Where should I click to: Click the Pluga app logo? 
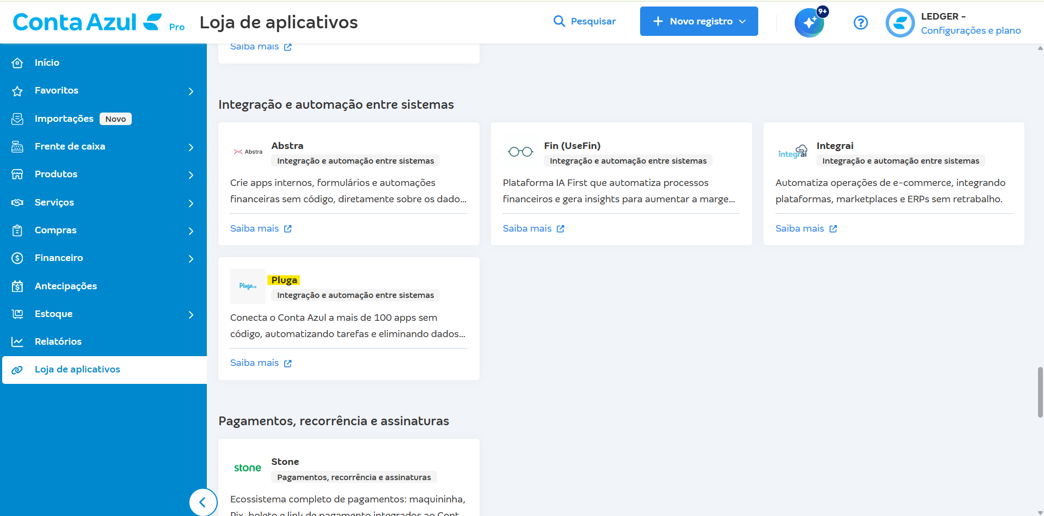(x=248, y=286)
